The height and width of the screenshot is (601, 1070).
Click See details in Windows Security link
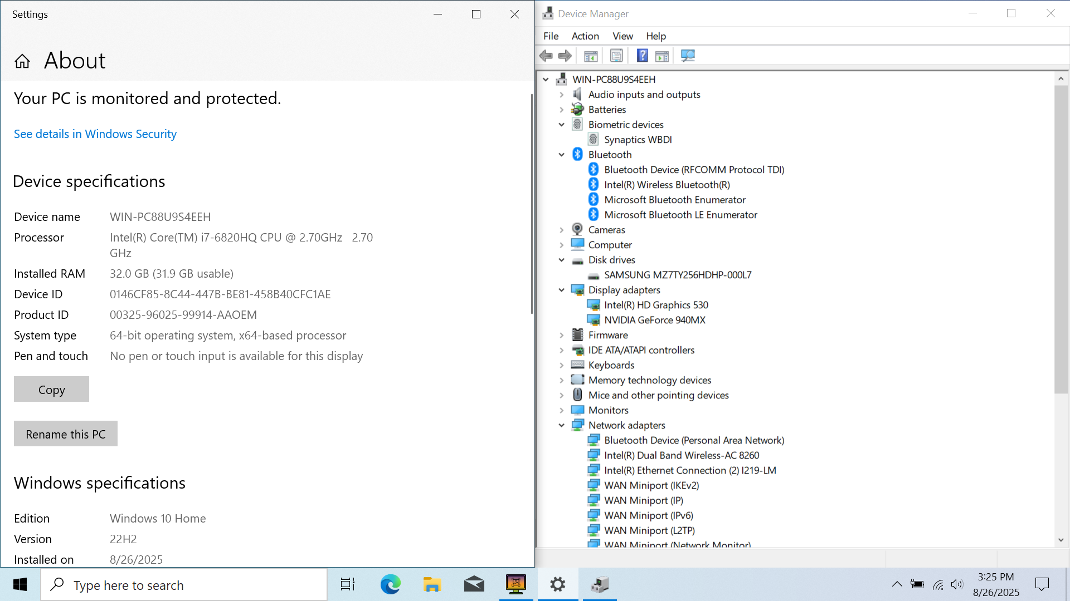click(95, 134)
